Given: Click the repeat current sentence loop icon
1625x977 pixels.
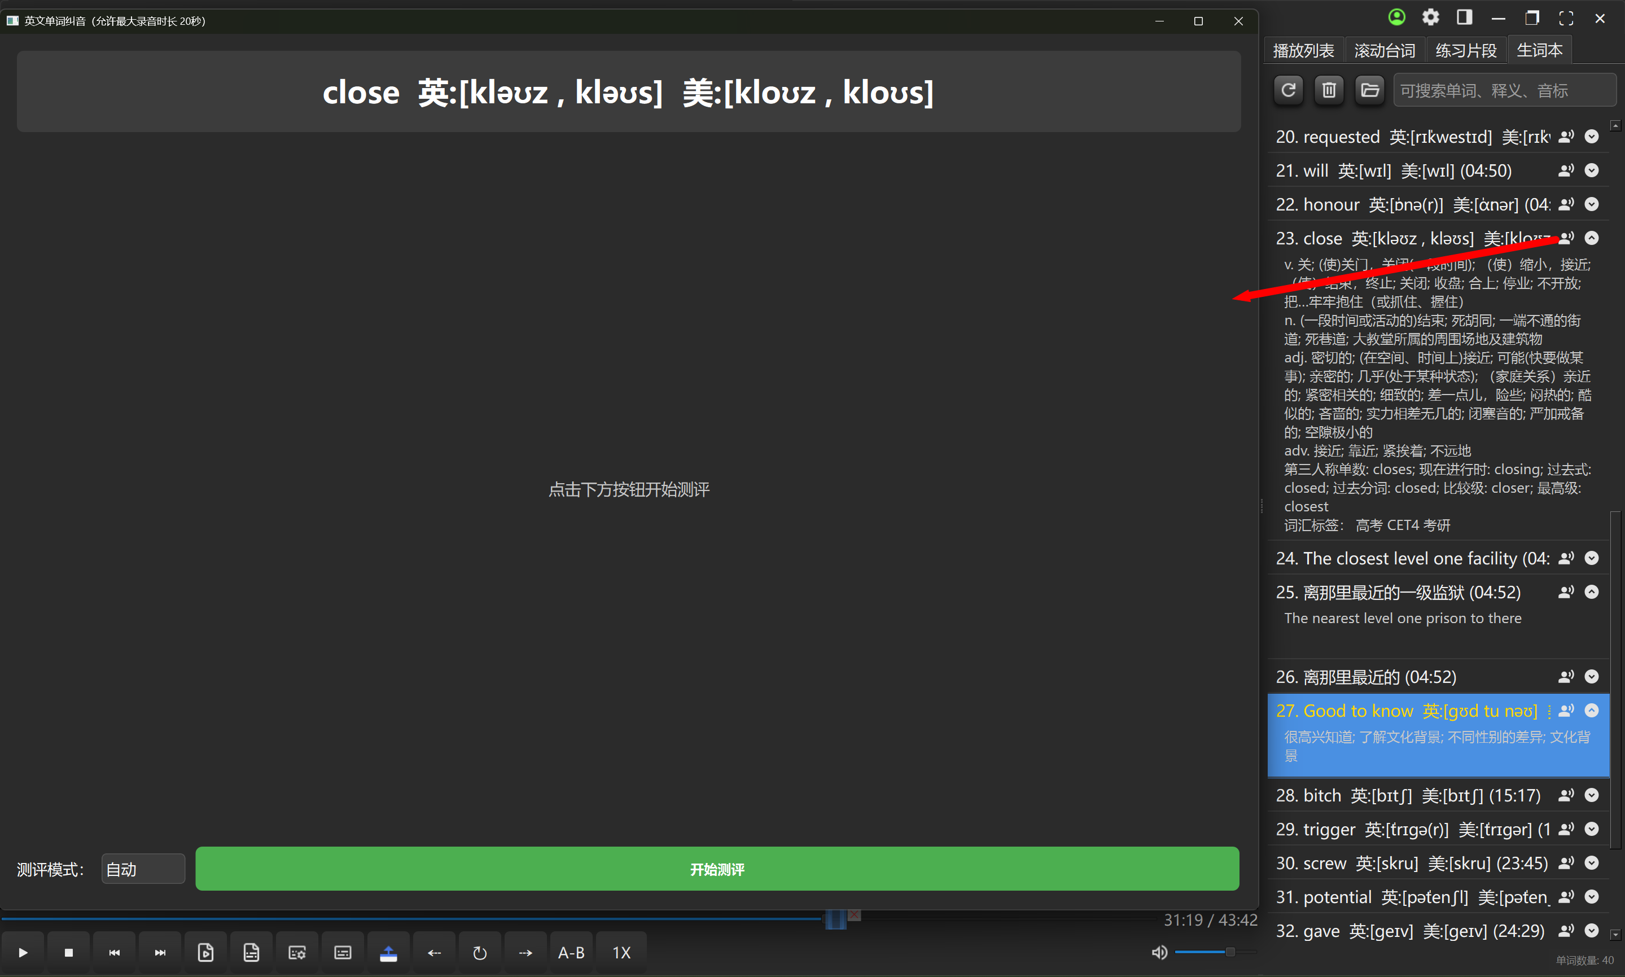Looking at the screenshot, I should coord(480,953).
